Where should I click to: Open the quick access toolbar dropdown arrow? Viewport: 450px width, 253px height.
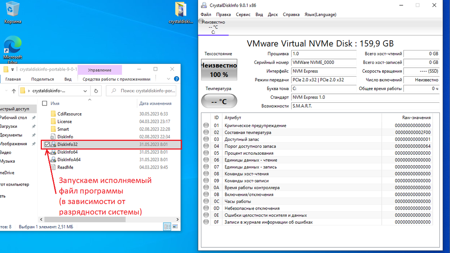tap(12, 70)
